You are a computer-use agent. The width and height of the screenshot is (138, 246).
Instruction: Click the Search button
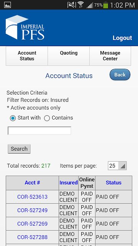[x=19, y=149]
